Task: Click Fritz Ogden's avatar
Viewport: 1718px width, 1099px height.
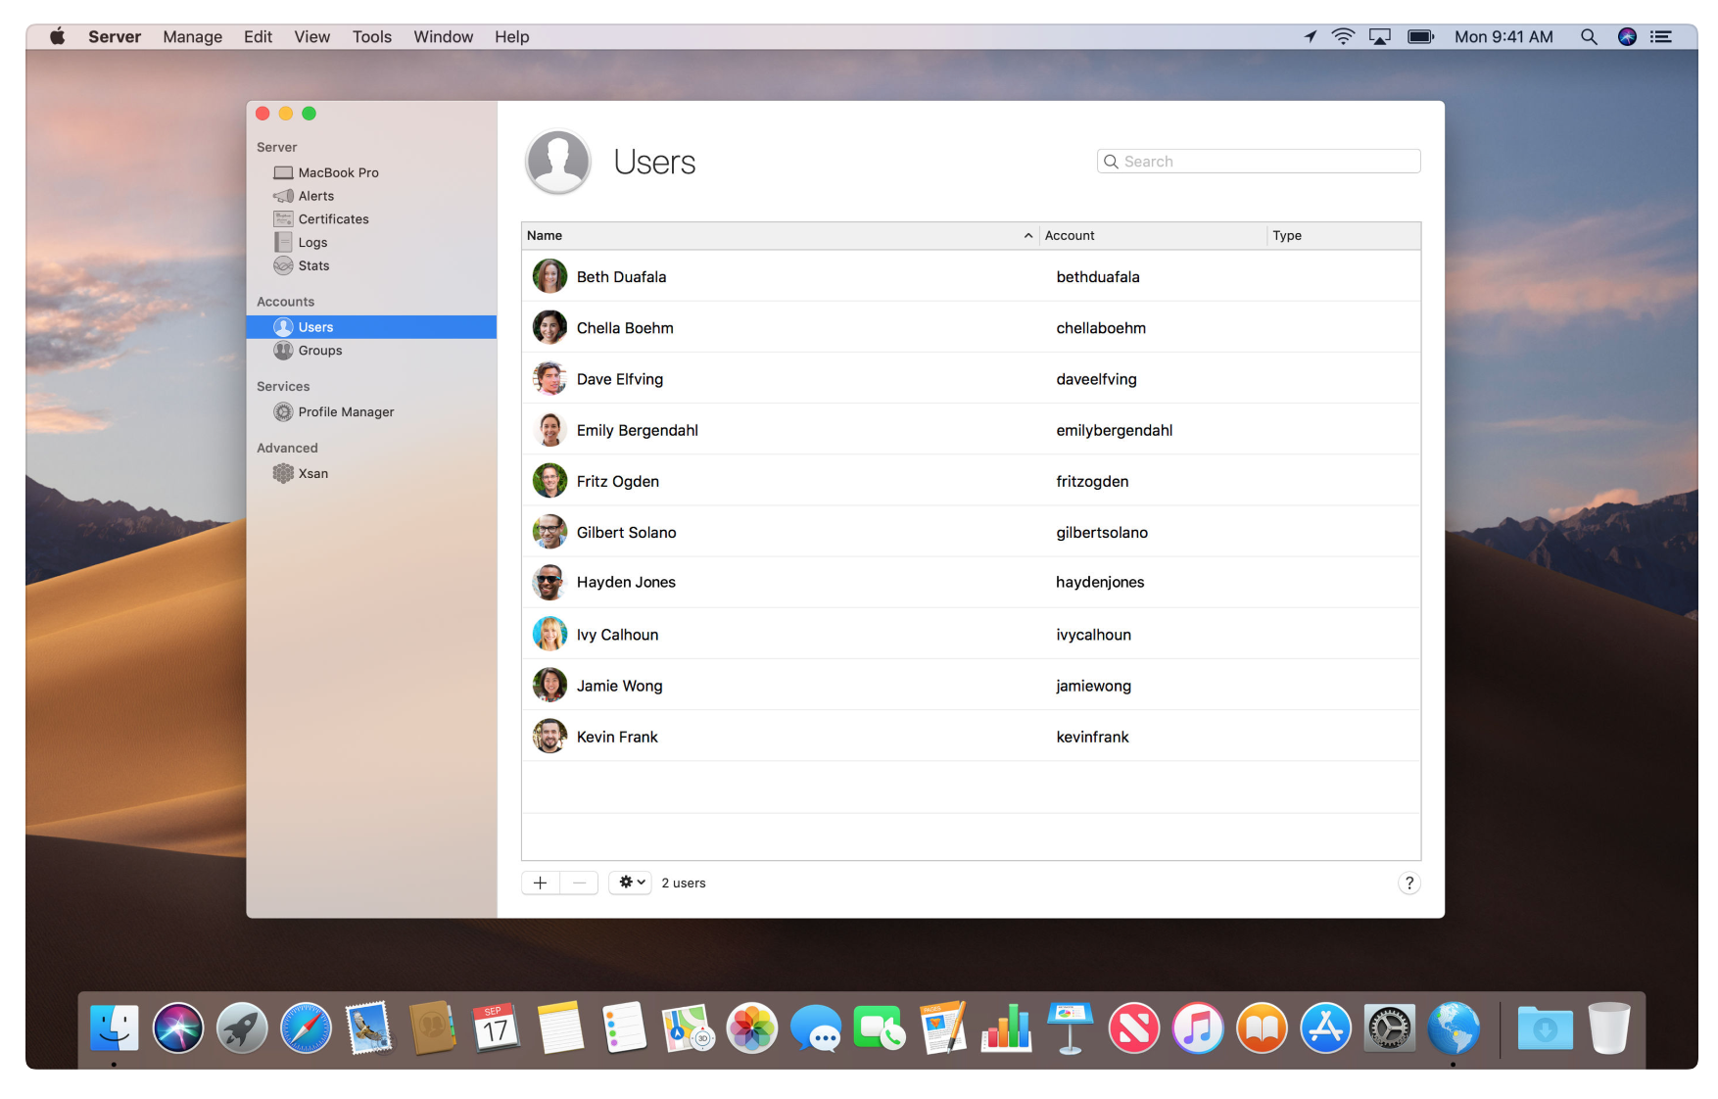Action: tap(549, 480)
